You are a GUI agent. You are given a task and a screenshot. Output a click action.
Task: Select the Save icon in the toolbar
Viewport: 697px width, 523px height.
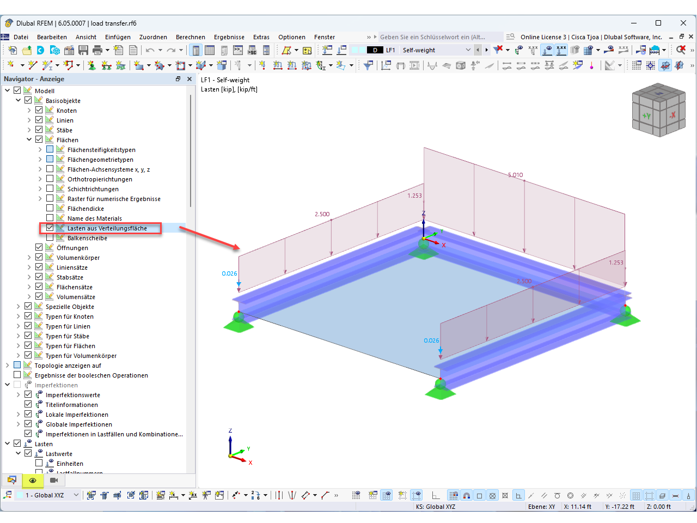pos(83,50)
